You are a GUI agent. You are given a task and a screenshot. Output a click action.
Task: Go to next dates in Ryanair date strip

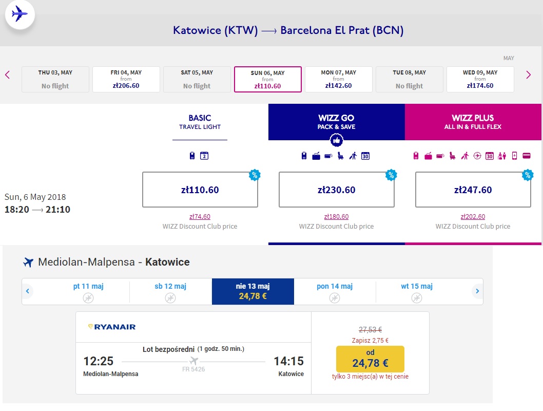click(477, 291)
